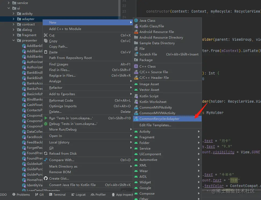Viewport: 261px width, 200px height.
Task: Open the Widget template submenu
Action: tap(167, 182)
